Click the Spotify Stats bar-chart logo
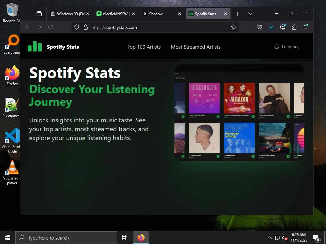Image resolution: width=326 pixels, height=244 pixels. click(x=35, y=46)
